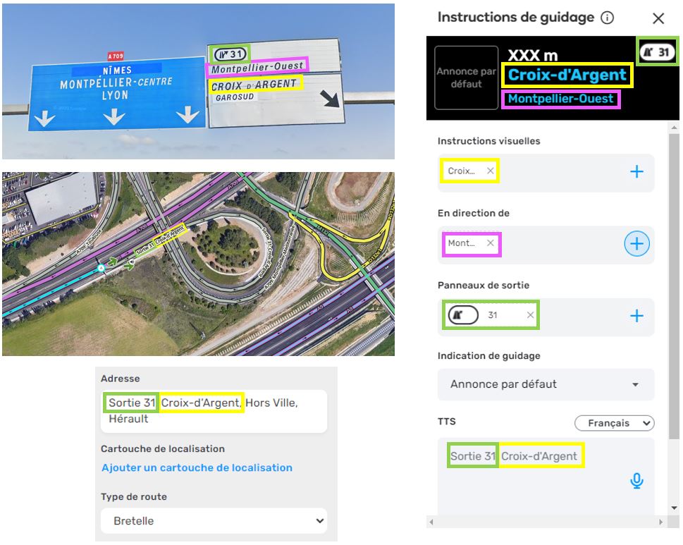The width and height of the screenshot is (683, 545).
Task: Click the plus icon under En direction de
Action: click(636, 244)
